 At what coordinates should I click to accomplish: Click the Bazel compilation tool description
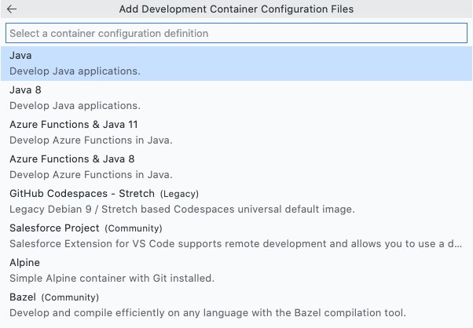pos(207,312)
